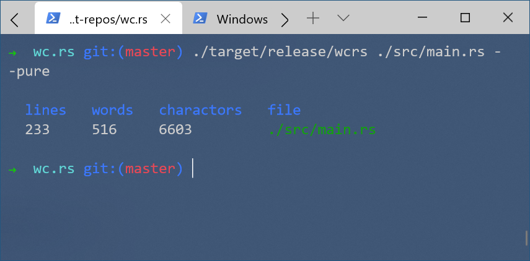Viewport: 530px width, 261px height.
Task: Show later tabs with right arrow
Action: [x=285, y=20]
